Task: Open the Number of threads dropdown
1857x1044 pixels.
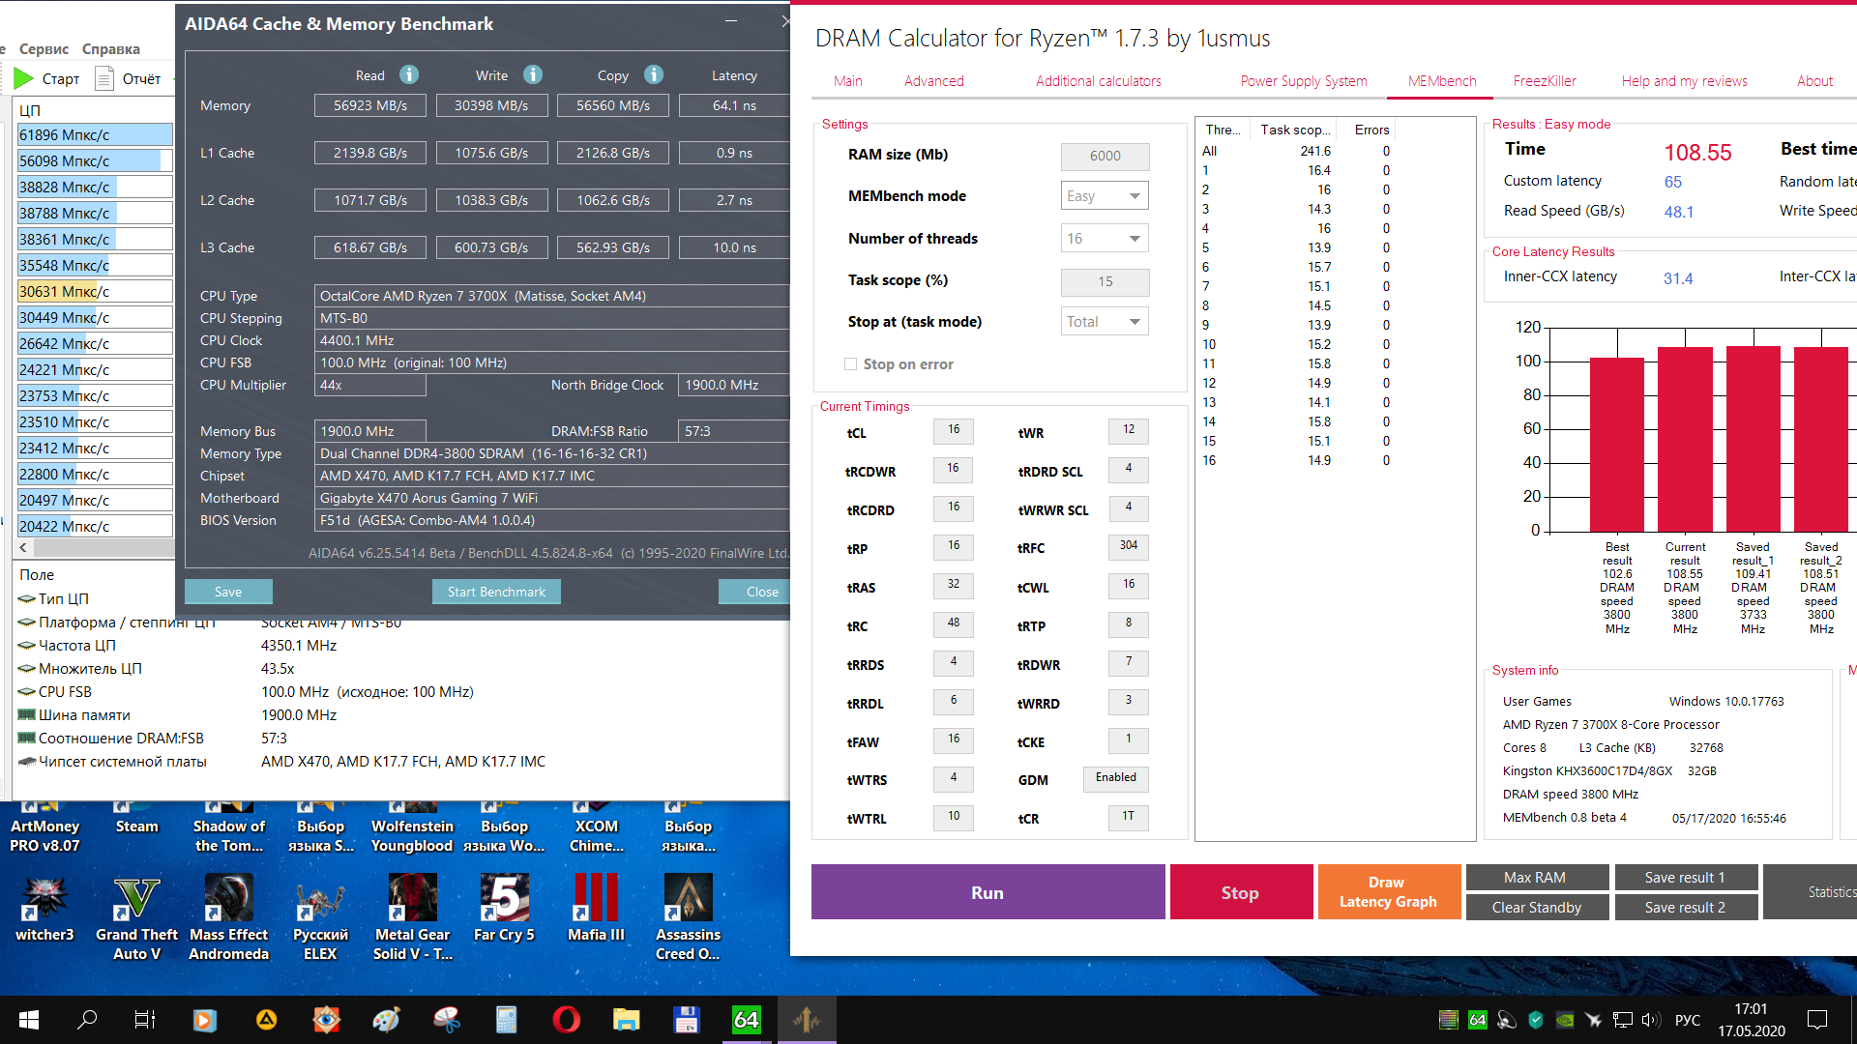Action: point(1105,239)
